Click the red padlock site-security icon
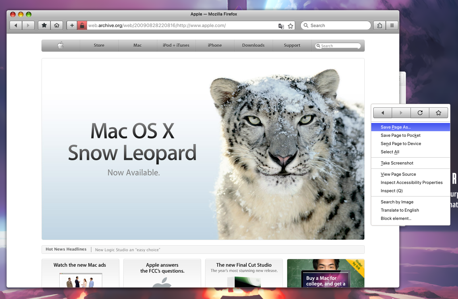Image resolution: width=458 pixels, height=299 pixels. point(82,25)
